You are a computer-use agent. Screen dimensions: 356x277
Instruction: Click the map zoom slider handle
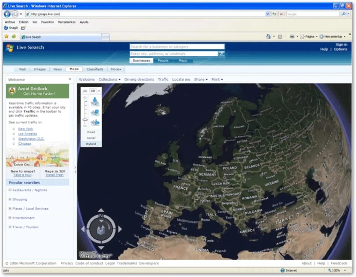pyautogui.click(x=85, y=120)
